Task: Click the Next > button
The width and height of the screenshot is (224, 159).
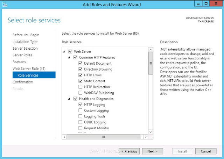Action: [153, 151]
